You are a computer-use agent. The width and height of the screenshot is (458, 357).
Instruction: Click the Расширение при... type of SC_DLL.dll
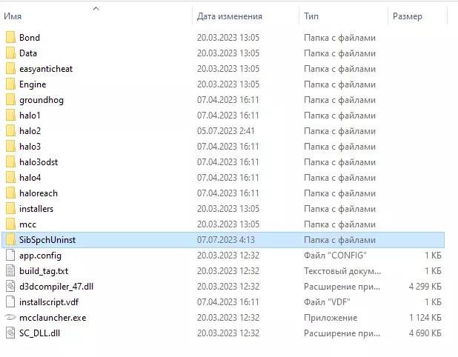342,333
